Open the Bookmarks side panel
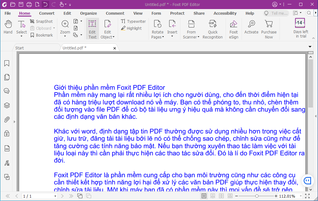Viewport: 318px width, 201px height. pos(7,63)
